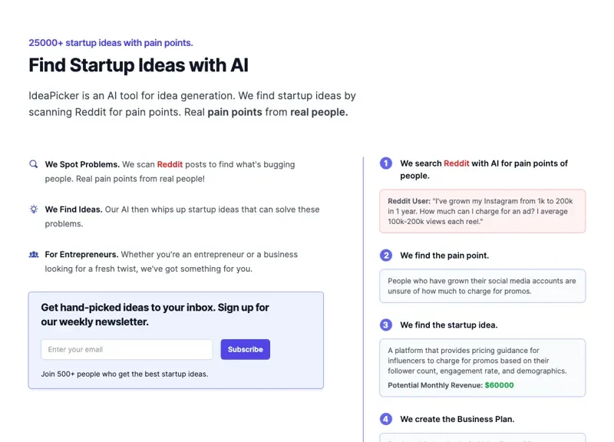Click the lightbulb Find Ideas icon
This screenshot has height=442, width=614.
(x=34, y=209)
